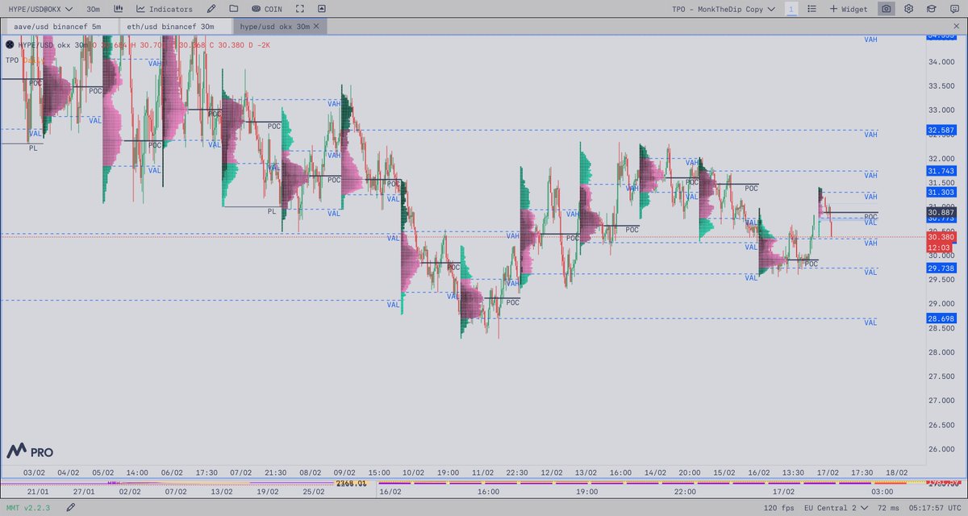This screenshot has width=968, height=516.
Task: Click the 31.303 price axis label
Action: tap(941, 192)
